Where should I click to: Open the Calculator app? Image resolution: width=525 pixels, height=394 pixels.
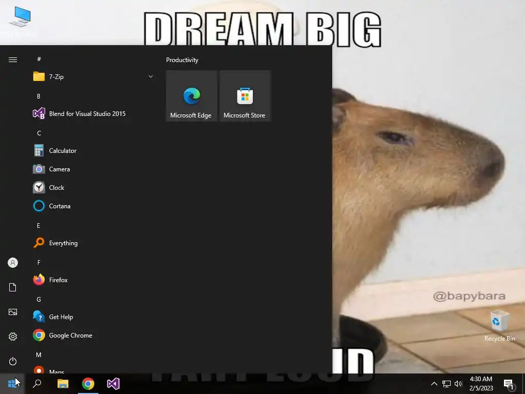click(93, 151)
